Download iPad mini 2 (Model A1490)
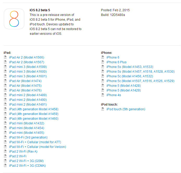Image resolution: width=181 pixels, height=173 pixels. [x=28, y=100]
